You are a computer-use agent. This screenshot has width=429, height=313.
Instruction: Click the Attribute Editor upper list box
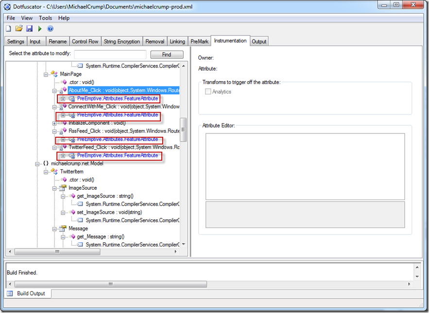[x=305, y=166]
